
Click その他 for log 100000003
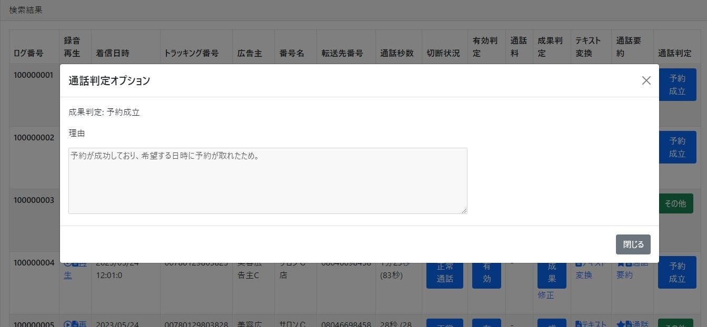[676, 203]
